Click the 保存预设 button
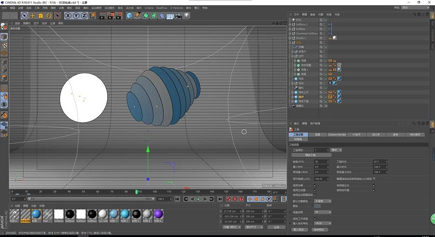The width and height of the screenshot is (435, 237). pos(321,230)
